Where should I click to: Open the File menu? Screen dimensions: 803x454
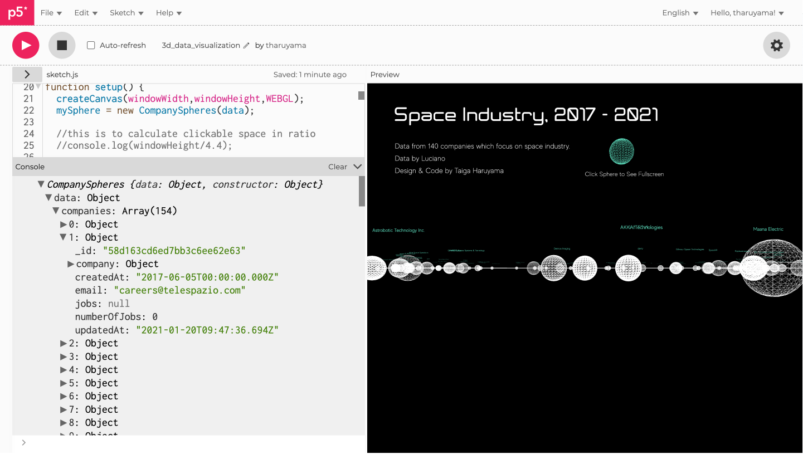pyautogui.click(x=51, y=13)
